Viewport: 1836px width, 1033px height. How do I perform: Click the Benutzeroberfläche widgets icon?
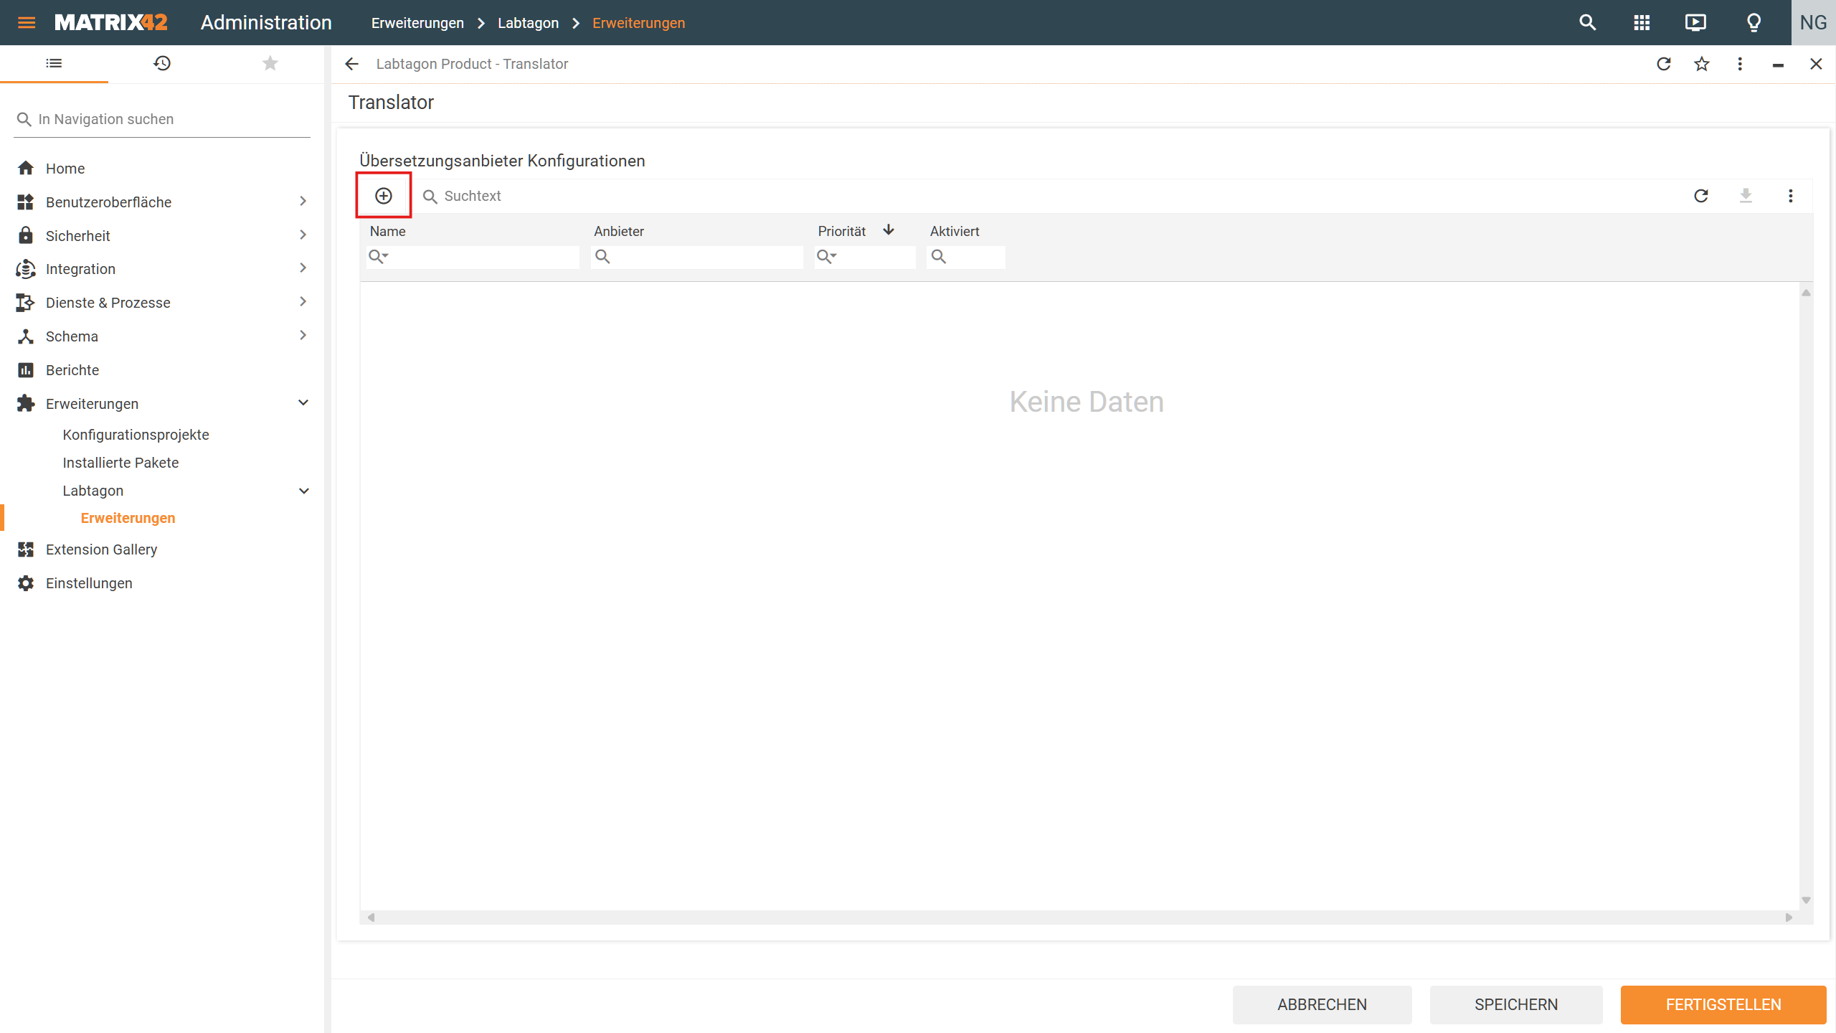click(26, 202)
